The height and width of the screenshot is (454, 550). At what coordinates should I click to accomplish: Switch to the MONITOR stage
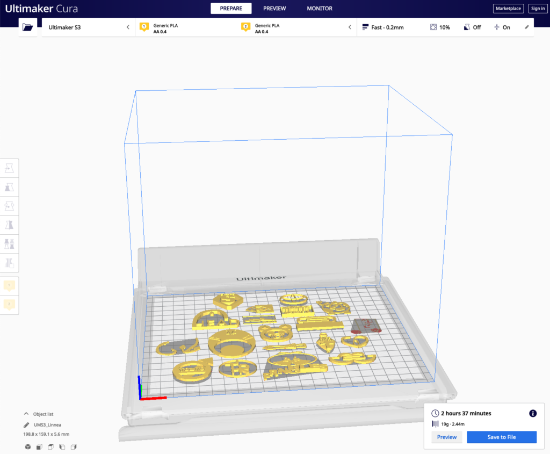point(320,9)
